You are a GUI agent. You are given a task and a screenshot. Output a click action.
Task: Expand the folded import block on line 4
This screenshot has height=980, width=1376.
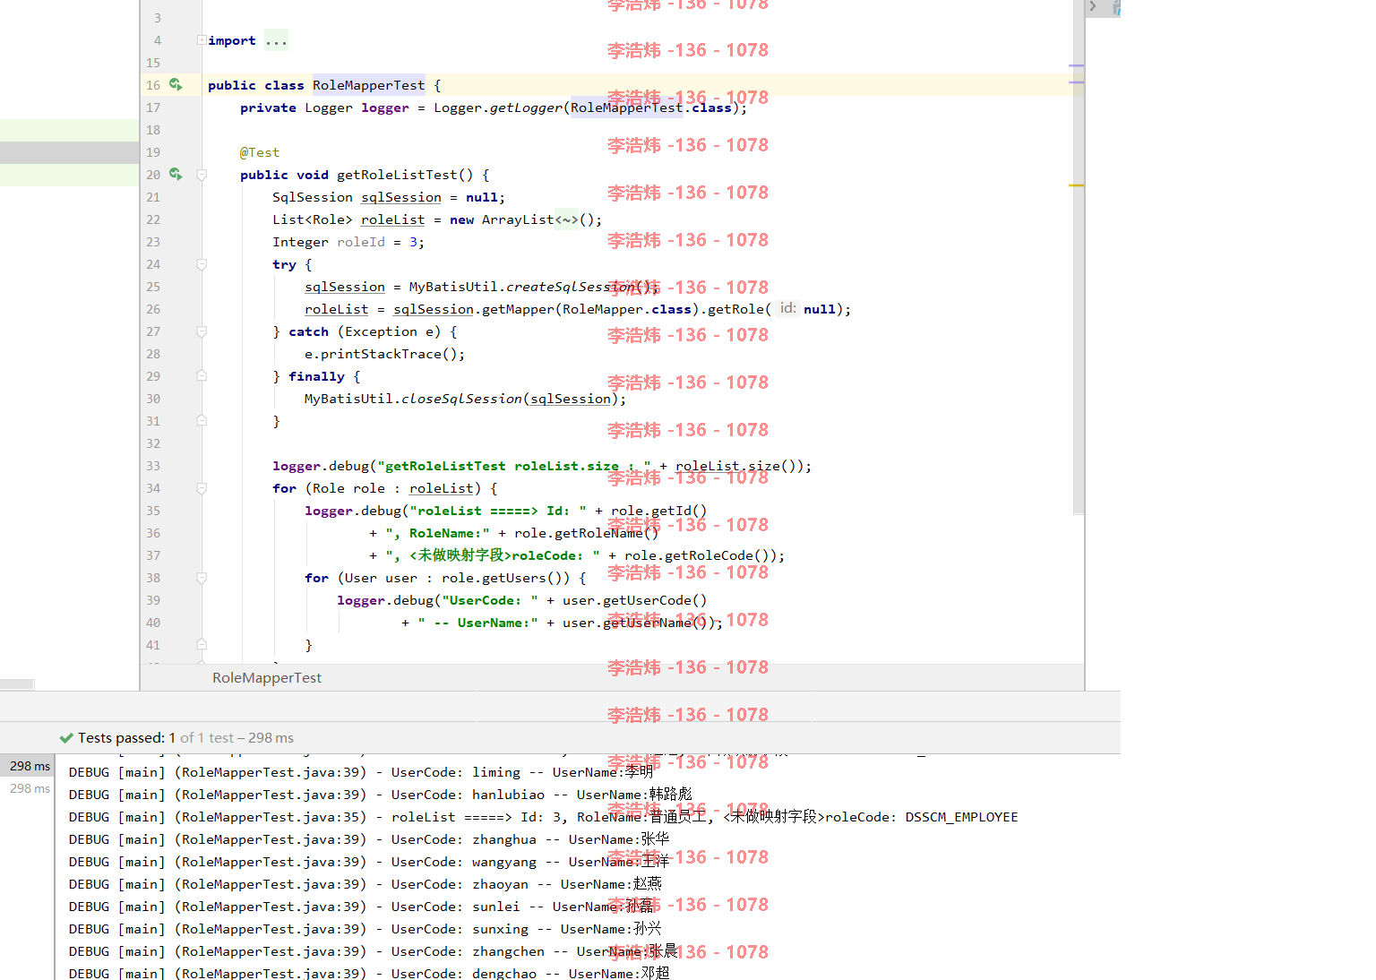tap(202, 40)
